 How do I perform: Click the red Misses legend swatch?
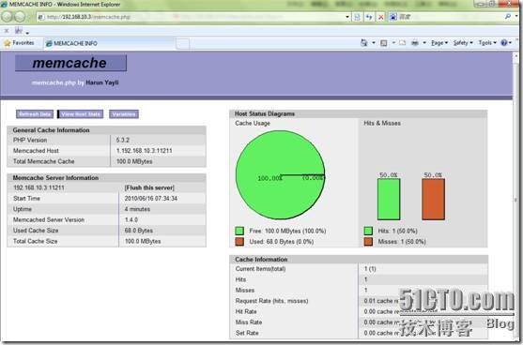pyautogui.click(x=368, y=242)
